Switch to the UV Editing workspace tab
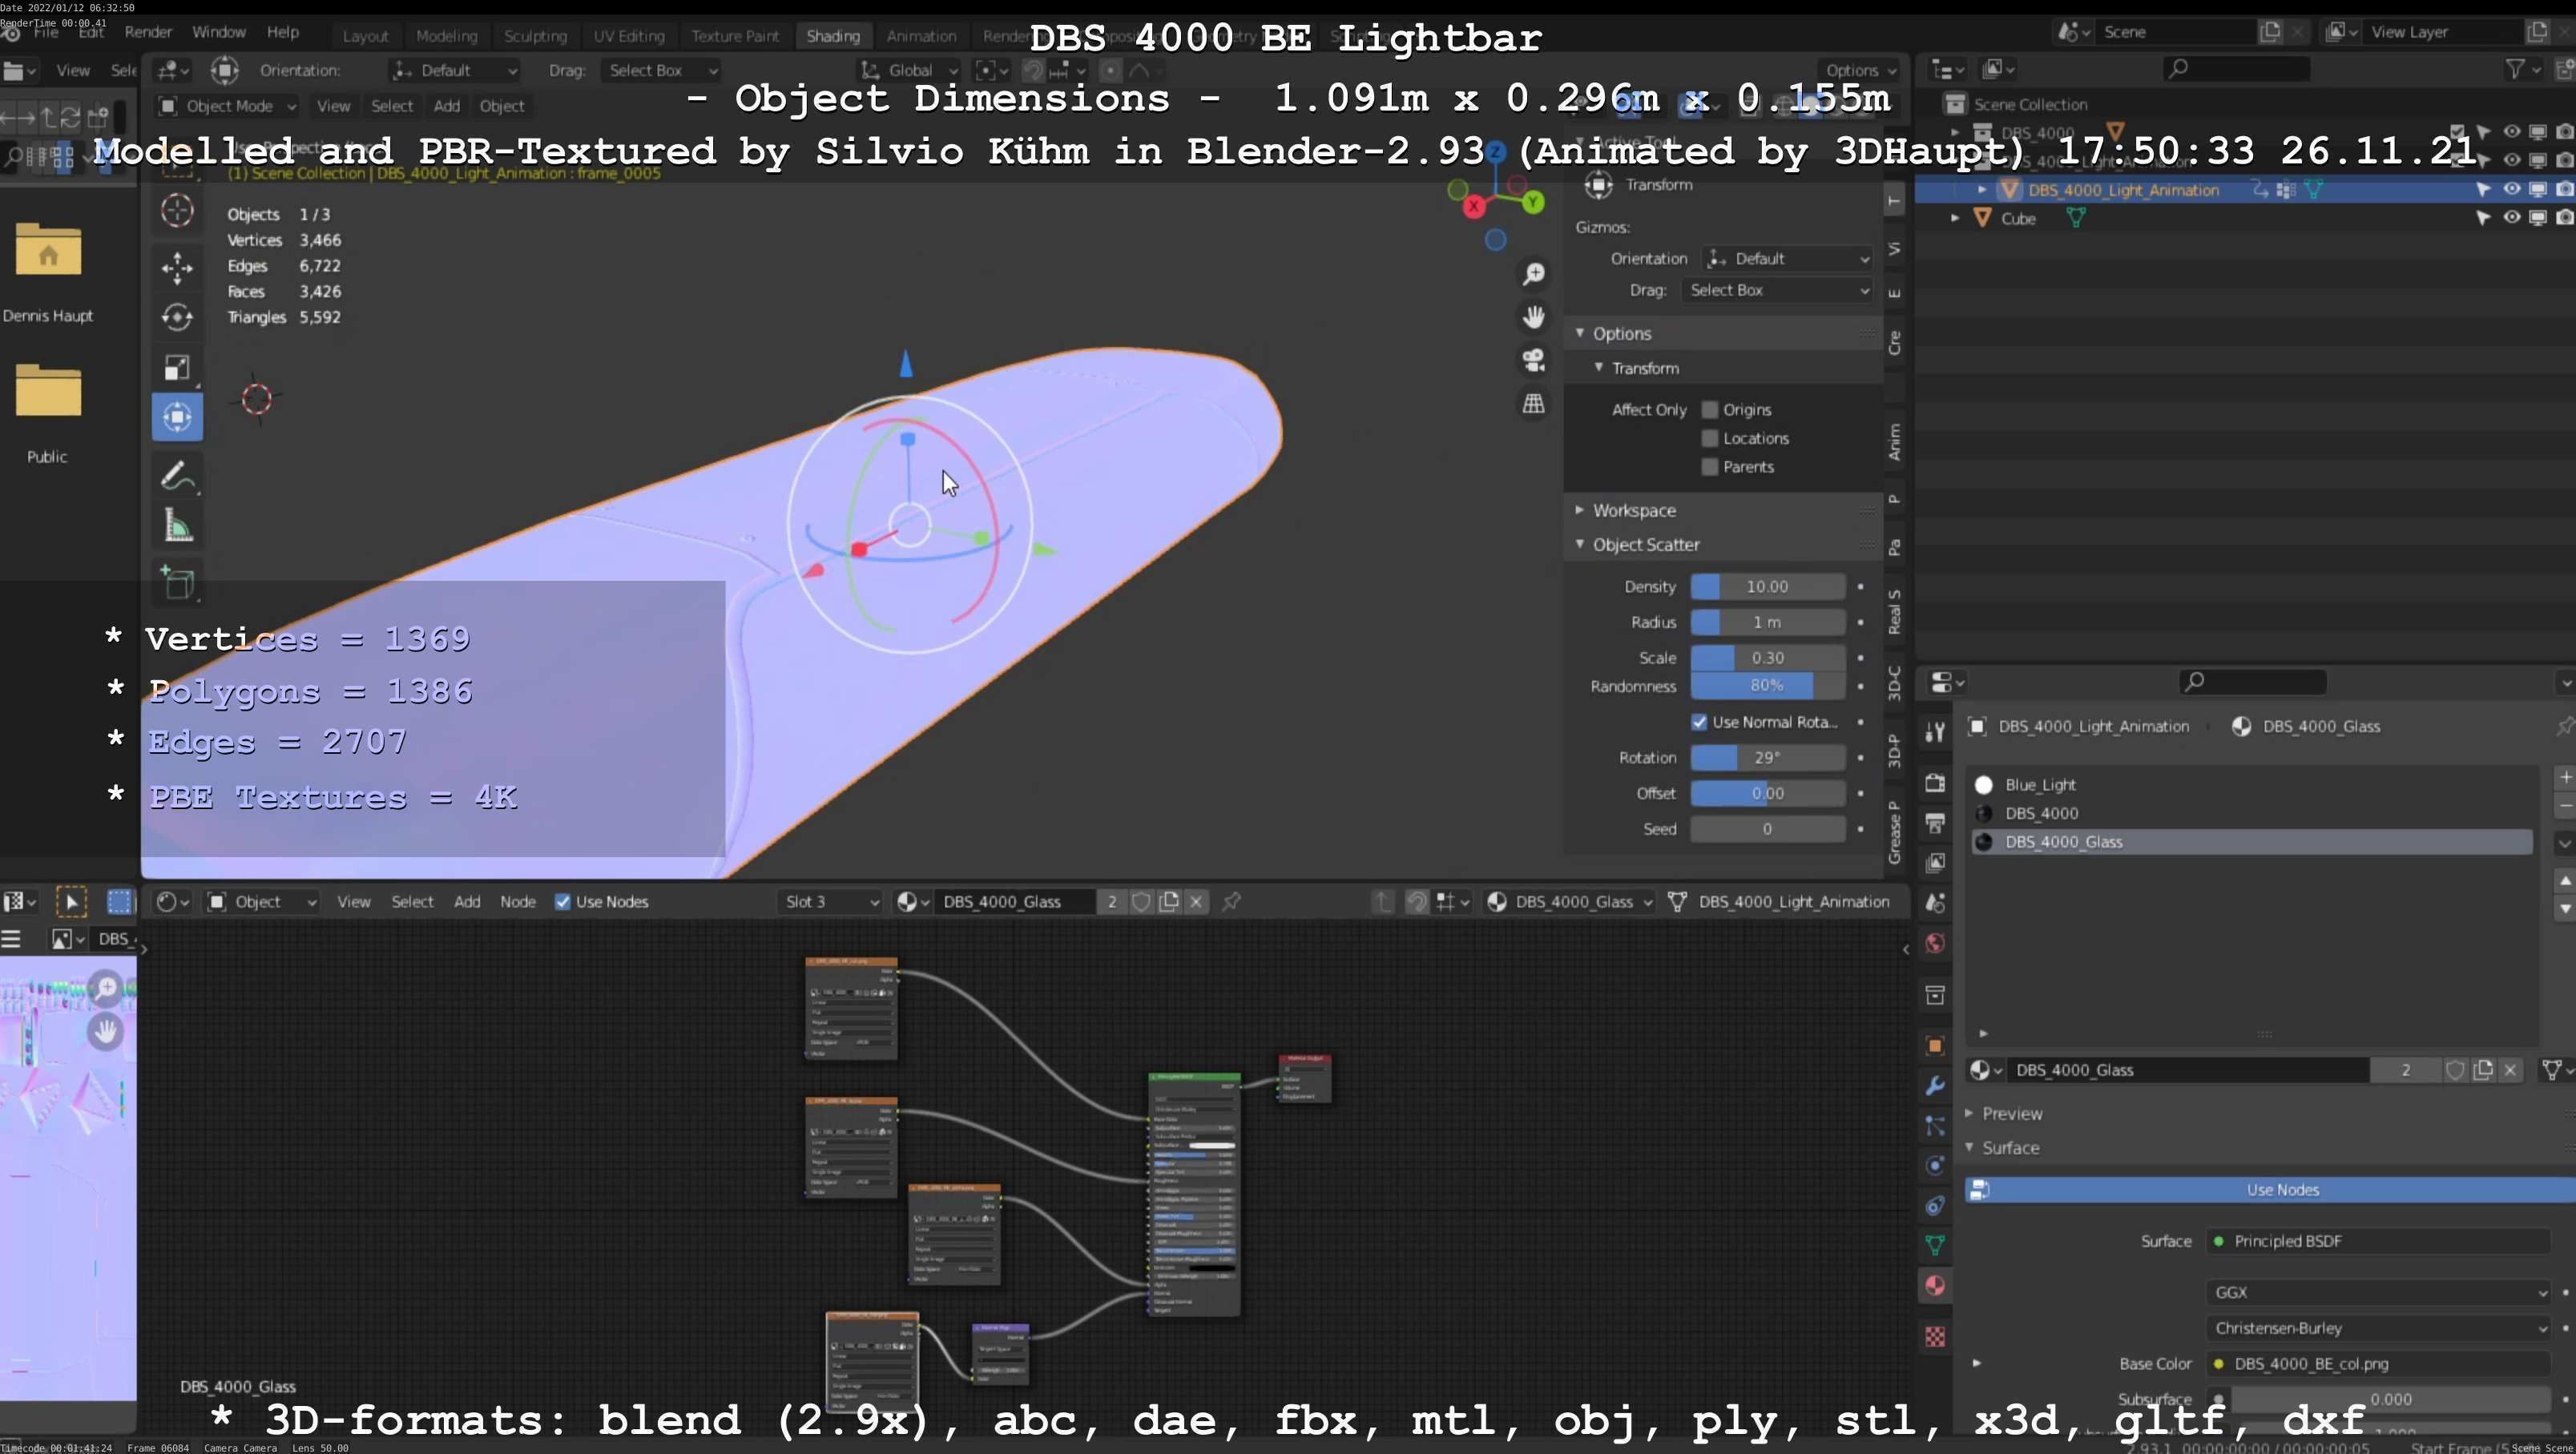Image resolution: width=2576 pixels, height=1454 pixels. pyautogui.click(x=629, y=36)
